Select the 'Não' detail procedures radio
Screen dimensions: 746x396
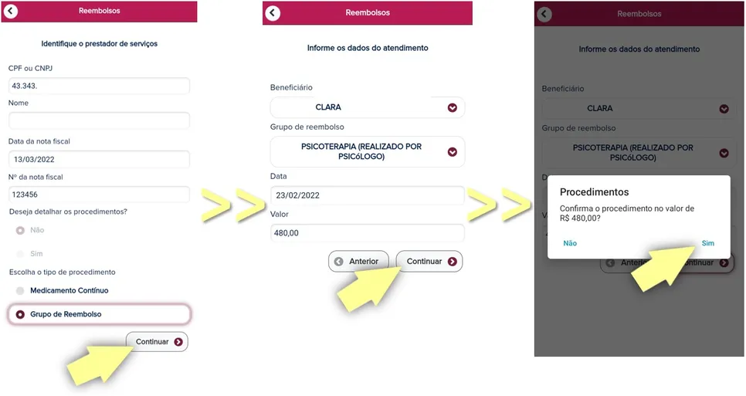20,231
